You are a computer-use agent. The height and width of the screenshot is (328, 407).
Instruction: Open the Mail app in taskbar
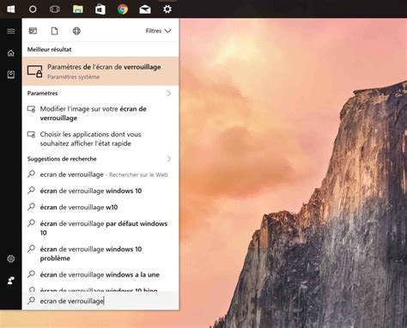coord(145,9)
